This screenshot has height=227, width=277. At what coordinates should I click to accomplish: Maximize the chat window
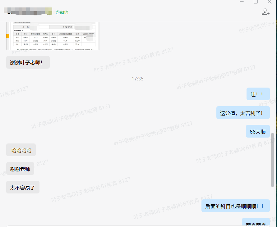(256, 2)
